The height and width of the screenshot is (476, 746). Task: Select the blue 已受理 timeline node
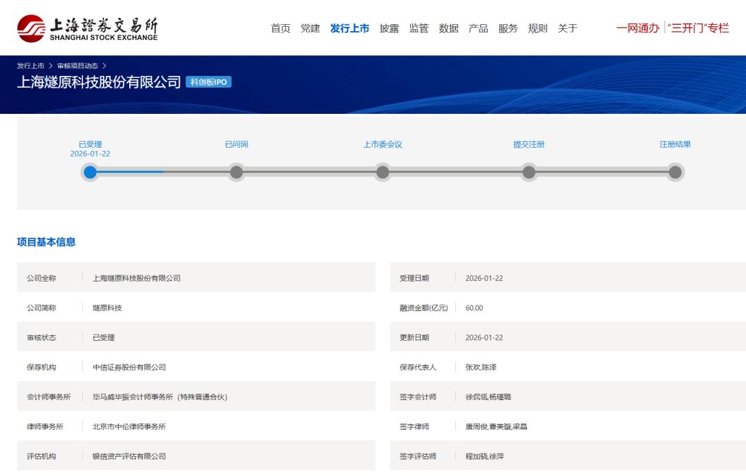pos(90,172)
